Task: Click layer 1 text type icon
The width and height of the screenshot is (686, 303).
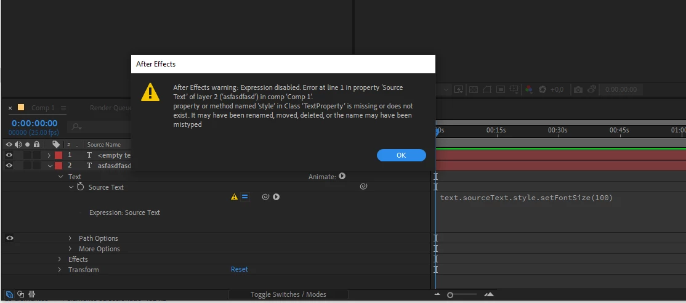Action: [89, 155]
